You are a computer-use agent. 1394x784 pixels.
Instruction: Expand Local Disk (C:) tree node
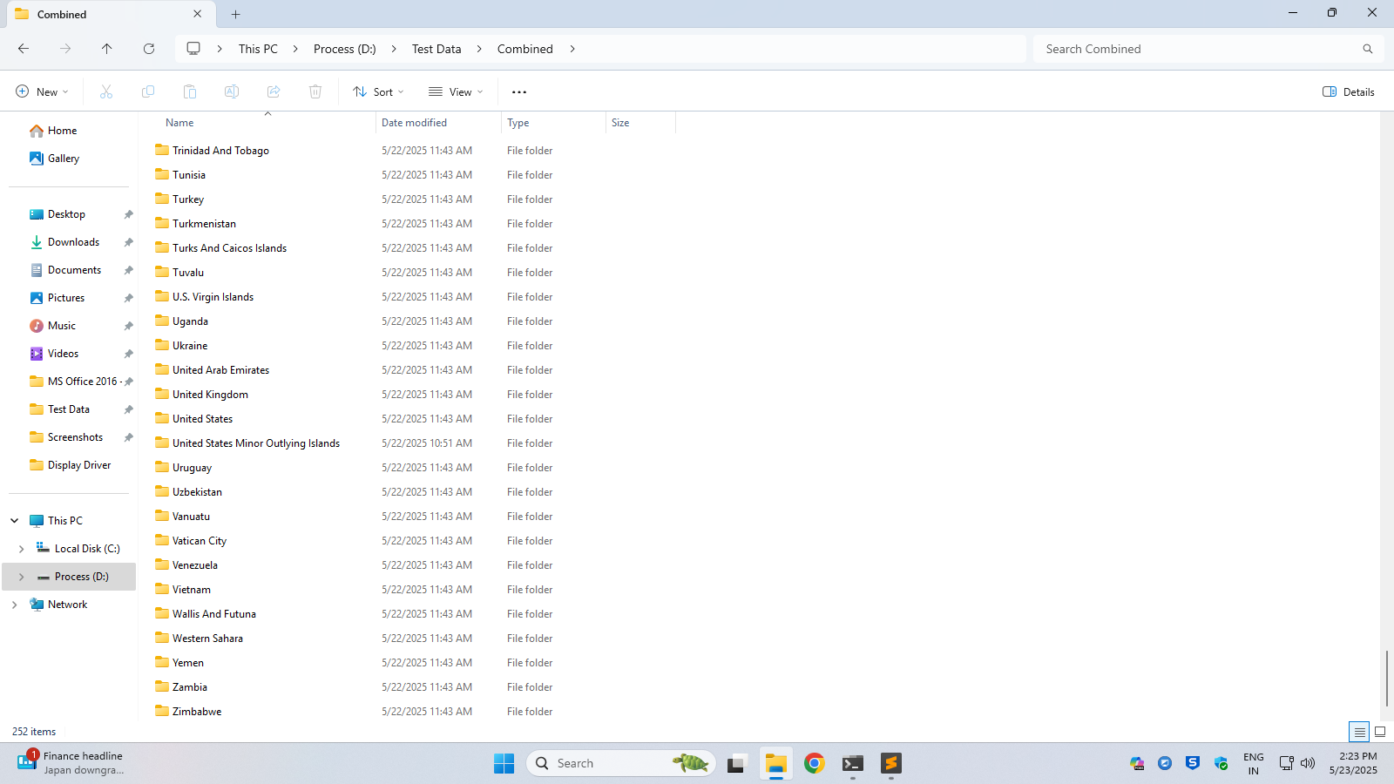[22, 549]
